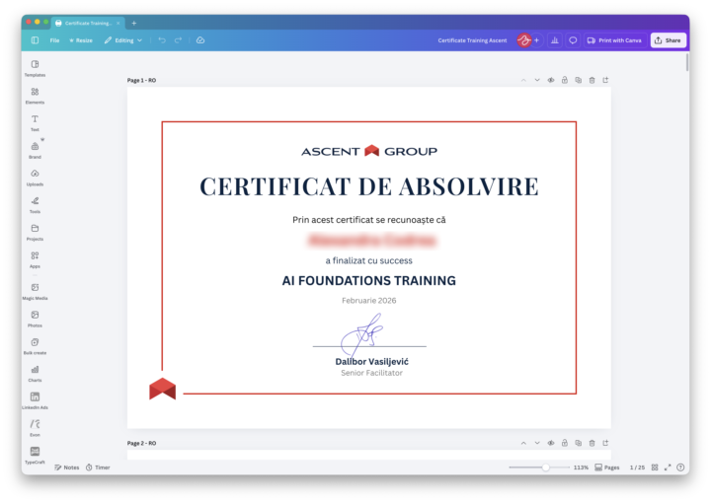Move Page 1 up with chevron
The width and height of the screenshot is (711, 503).
[x=523, y=80]
